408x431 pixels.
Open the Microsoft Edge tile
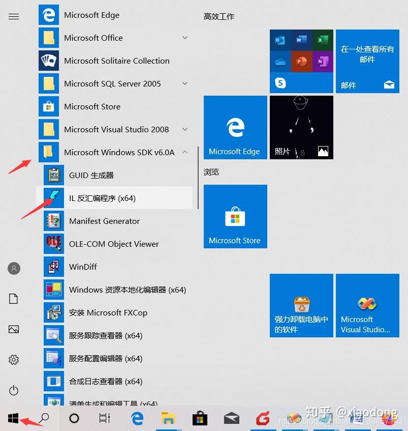(235, 127)
